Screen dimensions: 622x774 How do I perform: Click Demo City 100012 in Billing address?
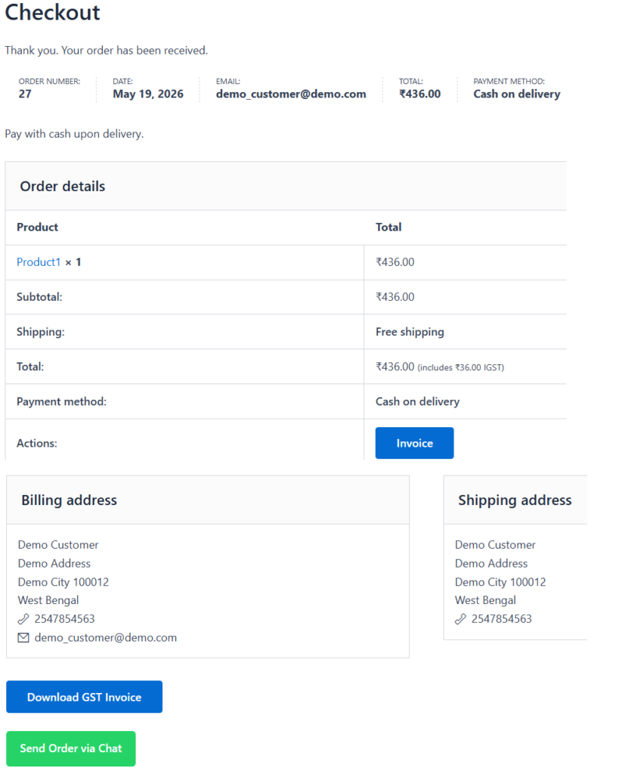[x=63, y=582]
